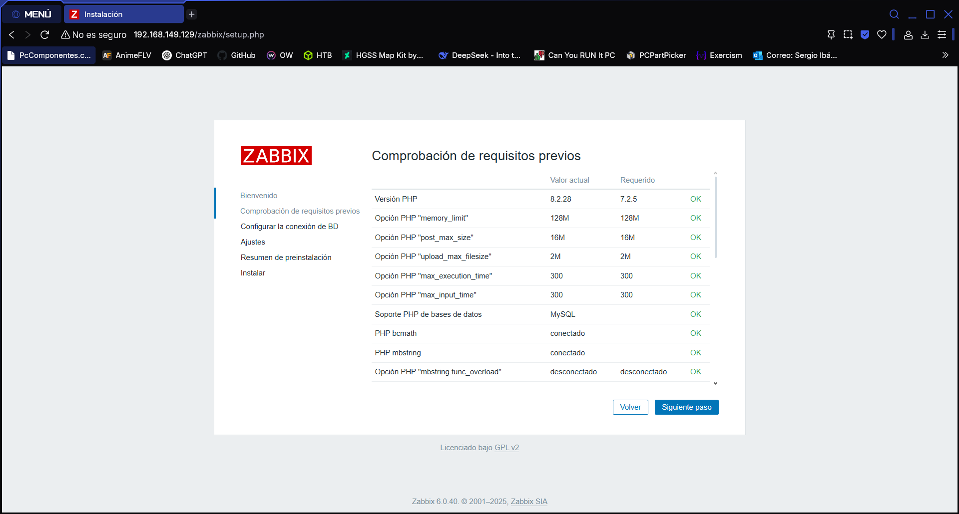
Task: Capture a screenshot with the toolbar tool
Action: click(x=848, y=34)
